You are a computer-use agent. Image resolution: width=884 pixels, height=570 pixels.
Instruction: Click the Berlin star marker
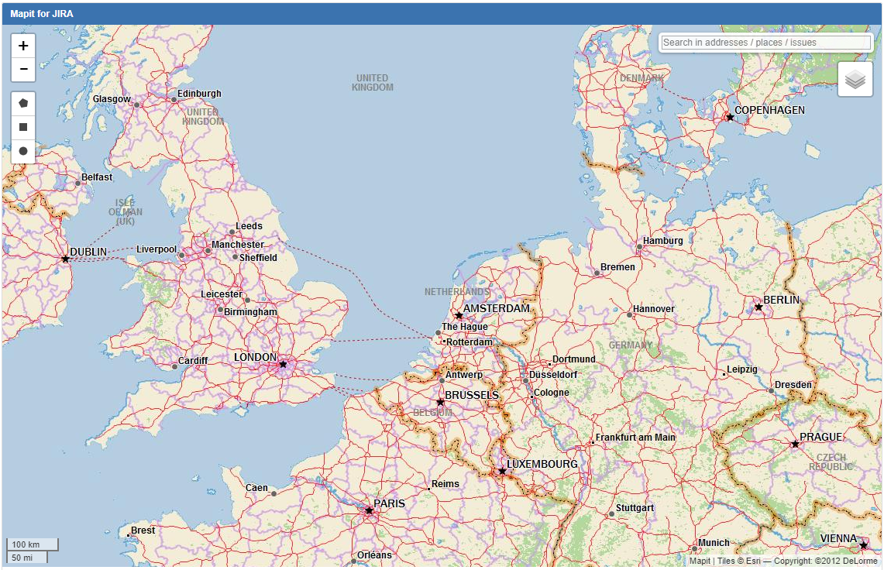click(x=758, y=307)
